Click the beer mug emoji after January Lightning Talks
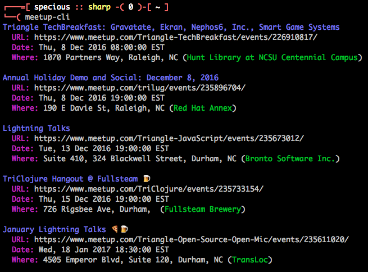The width and height of the screenshot is (368, 272). (x=124, y=229)
